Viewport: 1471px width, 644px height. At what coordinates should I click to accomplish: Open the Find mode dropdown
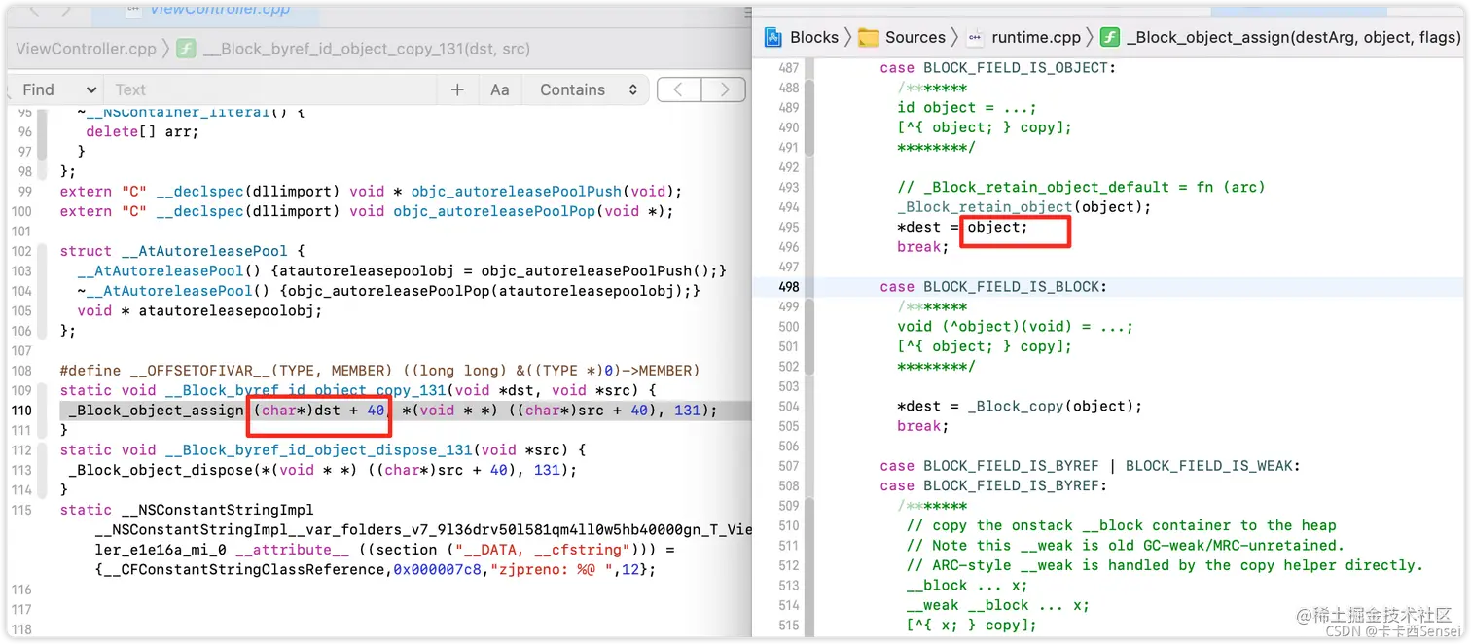(58, 89)
